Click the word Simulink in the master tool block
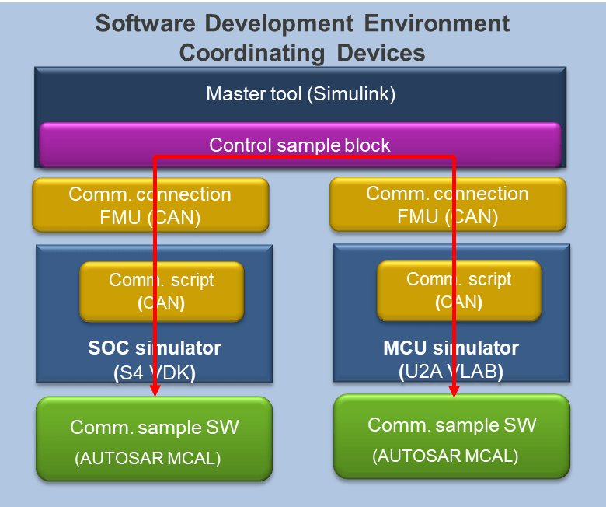The image size is (606, 507). pyautogui.click(x=350, y=94)
